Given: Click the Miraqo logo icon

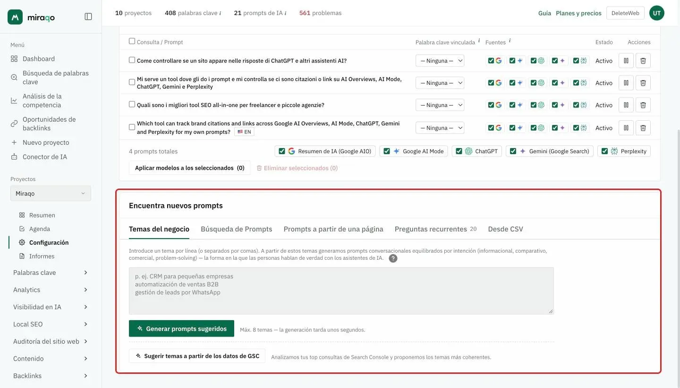Looking at the screenshot, I should point(15,17).
